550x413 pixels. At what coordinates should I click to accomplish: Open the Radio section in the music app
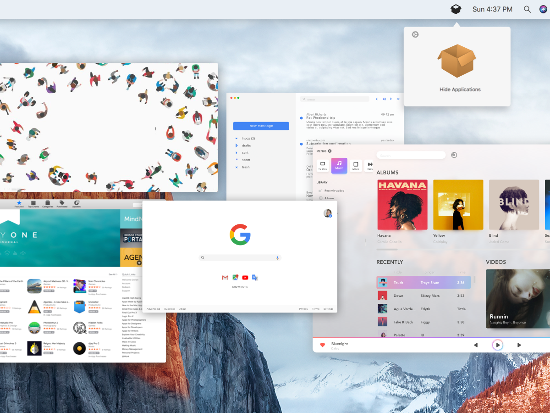[369, 166]
